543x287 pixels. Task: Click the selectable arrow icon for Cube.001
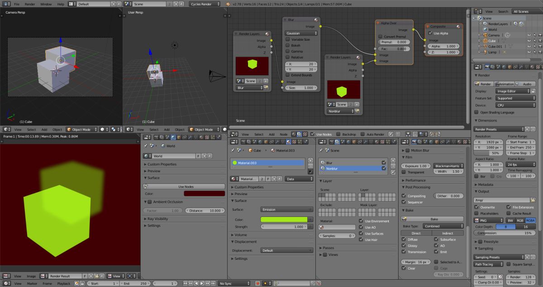point(534,47)
